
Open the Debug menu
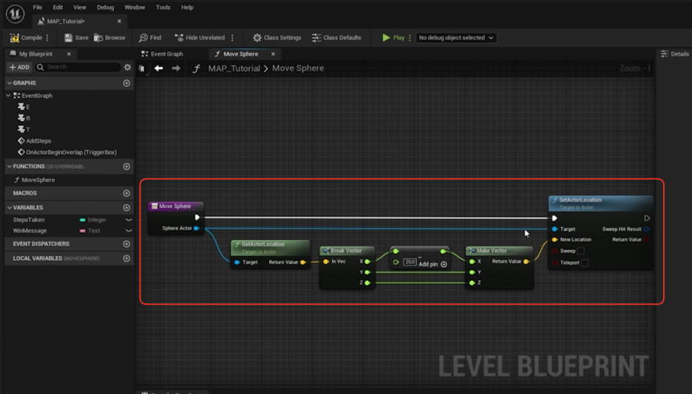pyautogui.click(x=106, y=7)
